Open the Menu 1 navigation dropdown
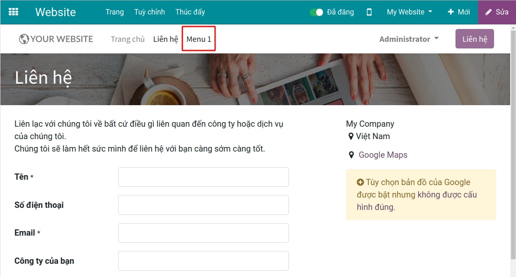The height and width of the screenshot is (277, 516). (x=199, y=39)
